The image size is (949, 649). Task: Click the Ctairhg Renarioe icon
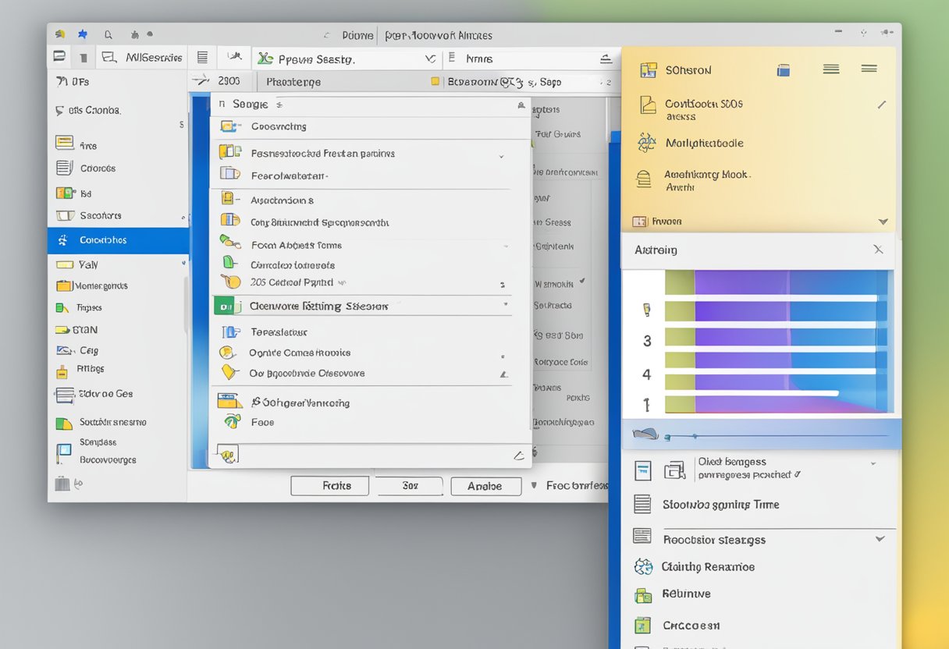[643, 567]
